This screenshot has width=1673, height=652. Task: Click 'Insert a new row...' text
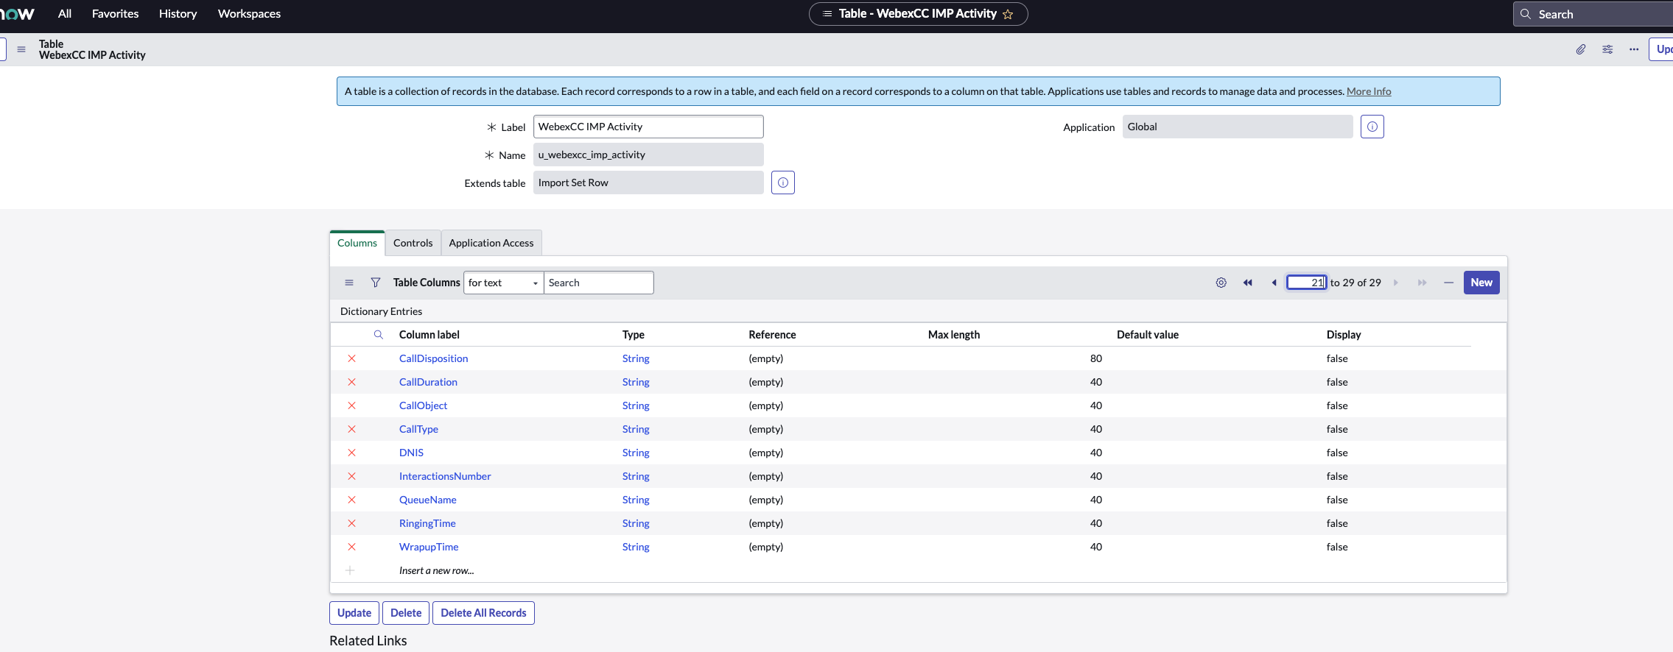[437, 570]
